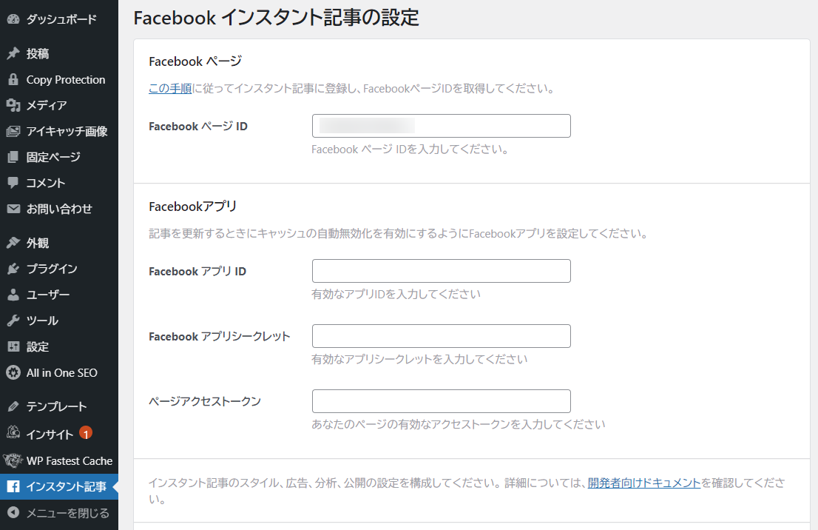This screenshot has height=530, width=818.
Task: Click the red notification badge on インサイト
Action: click(x=86, y=433)
